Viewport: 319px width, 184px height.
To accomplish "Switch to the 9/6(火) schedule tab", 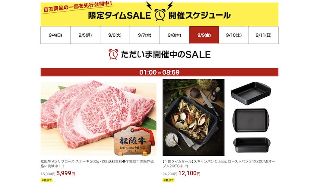I will tap(115, 35).
